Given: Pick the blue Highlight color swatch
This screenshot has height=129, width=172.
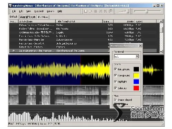Looking at the screenshot, I should tap(136, 82).
